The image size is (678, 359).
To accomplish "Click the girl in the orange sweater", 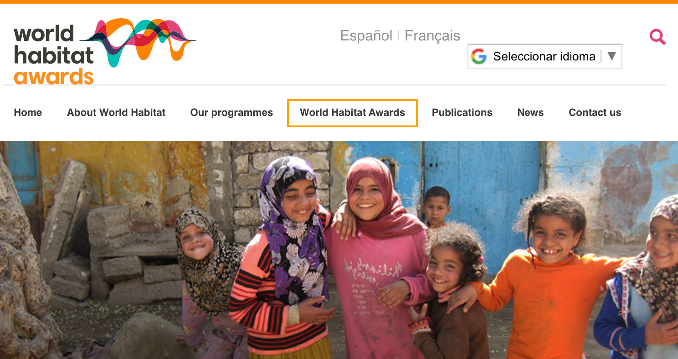I will (547, 277).
